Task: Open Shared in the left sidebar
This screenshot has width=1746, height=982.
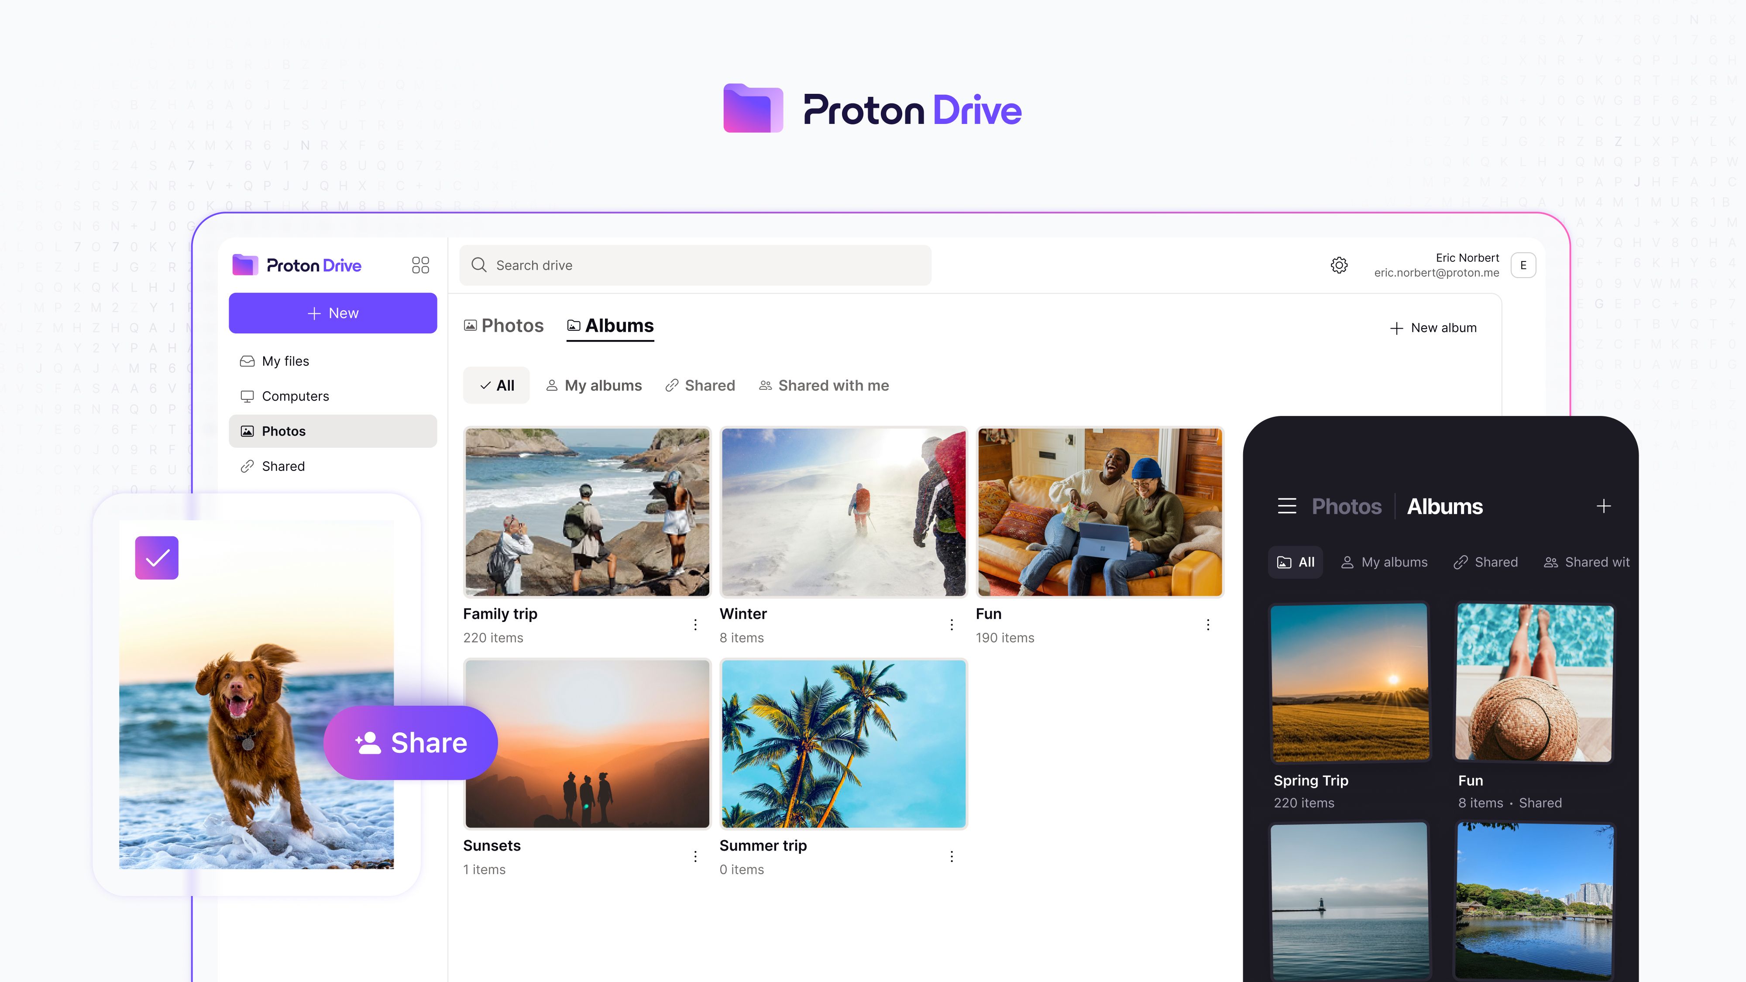Action: pos(283,466)
